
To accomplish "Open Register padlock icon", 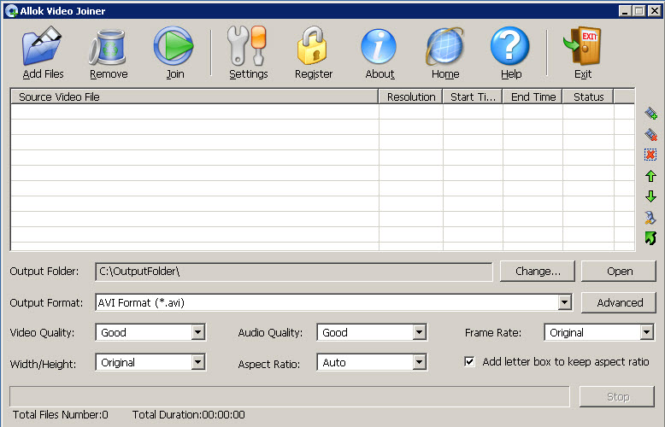I will click(x=313, y=45).
